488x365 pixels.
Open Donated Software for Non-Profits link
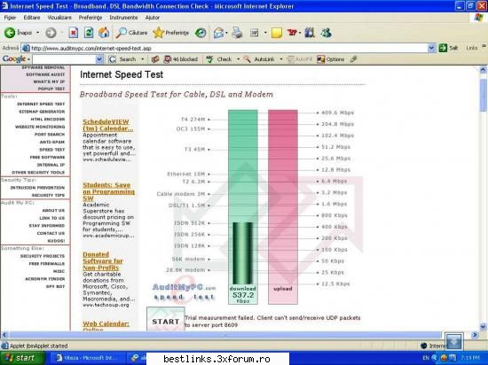click(x=103, y=261)
